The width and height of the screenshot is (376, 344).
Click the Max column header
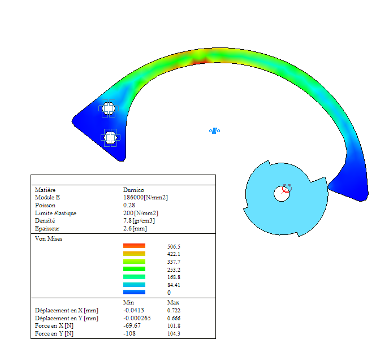pyautogui.click(x=173, y=303)
